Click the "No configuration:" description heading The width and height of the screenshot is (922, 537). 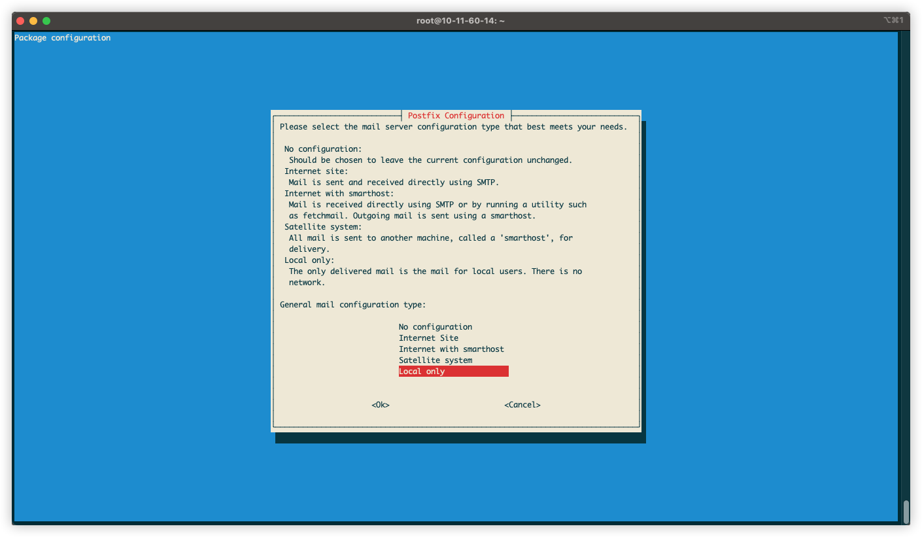point(323,149)
